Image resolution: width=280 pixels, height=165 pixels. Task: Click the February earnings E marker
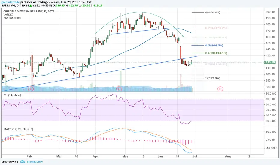[x=31, y=89]
